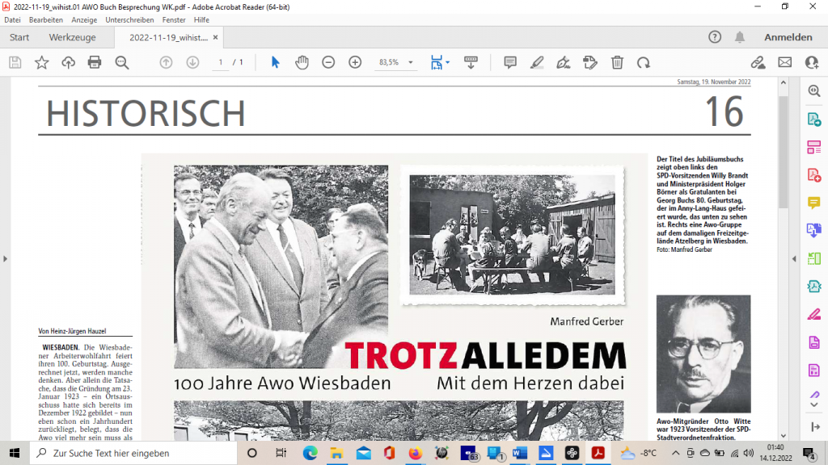This screenshot has width=828, height=465.
Task: Add a comment with speech bubble tool
Action: 510,62
